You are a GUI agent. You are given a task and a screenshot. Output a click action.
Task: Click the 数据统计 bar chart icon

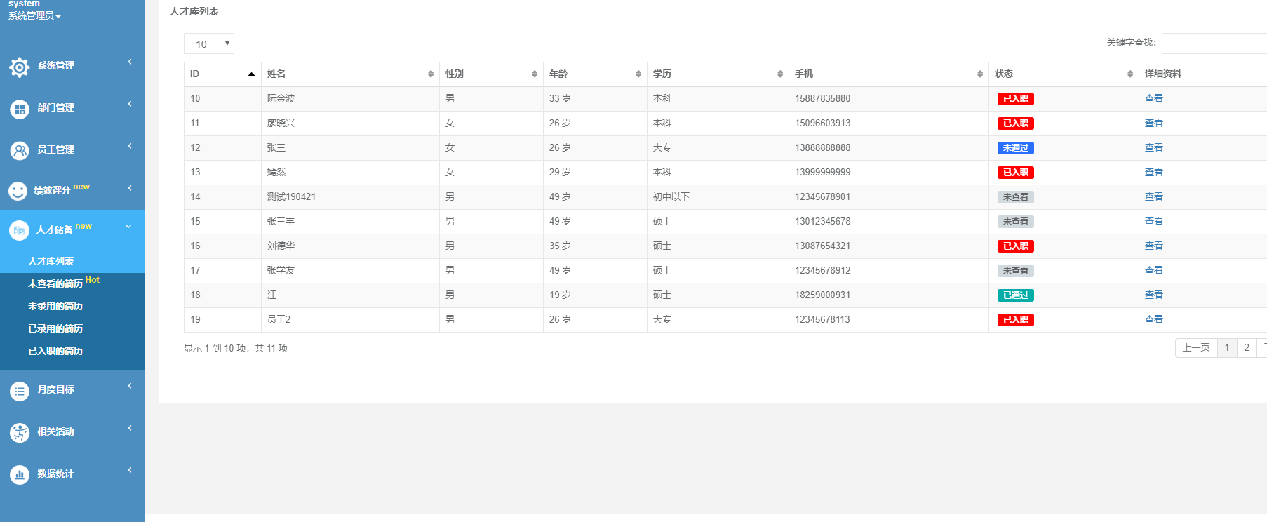[x=19, y=475]
